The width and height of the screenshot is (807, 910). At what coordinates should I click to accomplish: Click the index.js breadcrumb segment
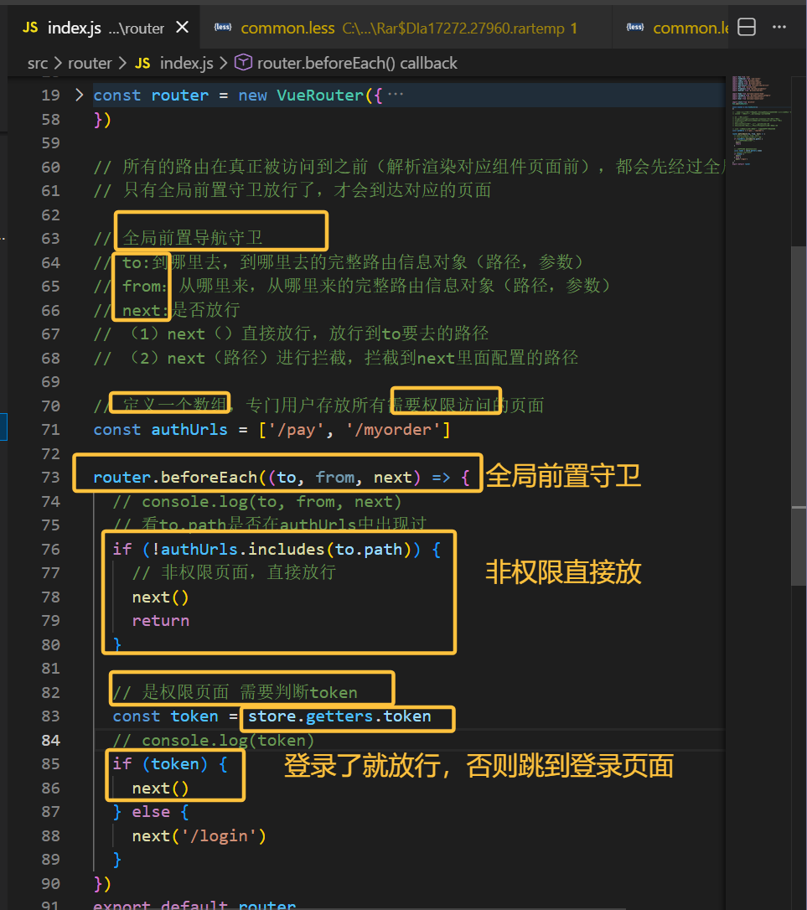coord(186,63)
